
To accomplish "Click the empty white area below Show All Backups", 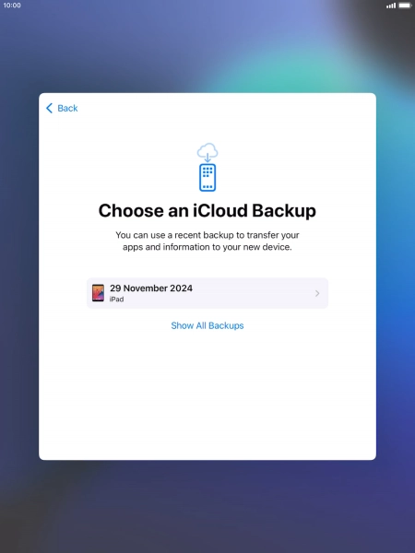I will 207,395.
